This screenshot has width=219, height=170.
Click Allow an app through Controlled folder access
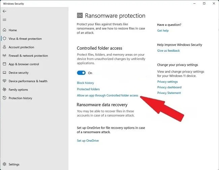107,96
